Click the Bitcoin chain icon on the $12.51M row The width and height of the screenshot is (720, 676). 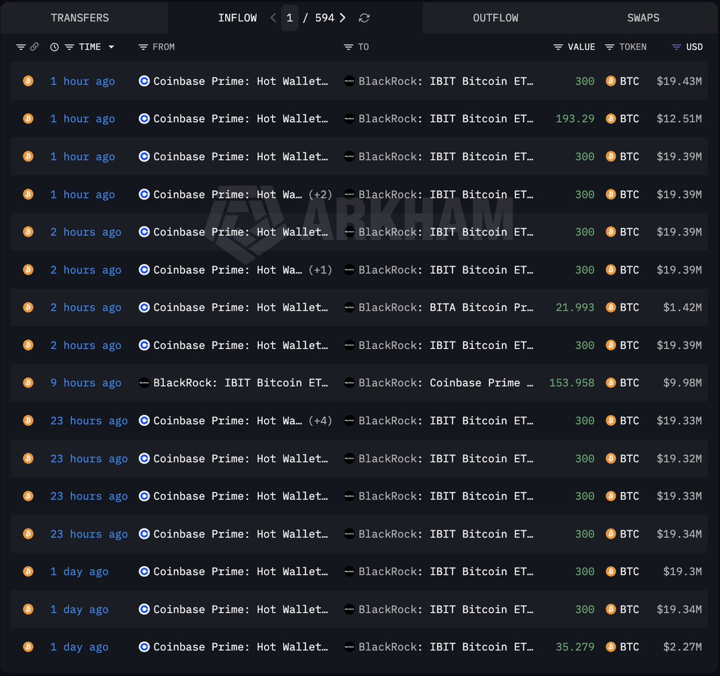pos(28,119)
